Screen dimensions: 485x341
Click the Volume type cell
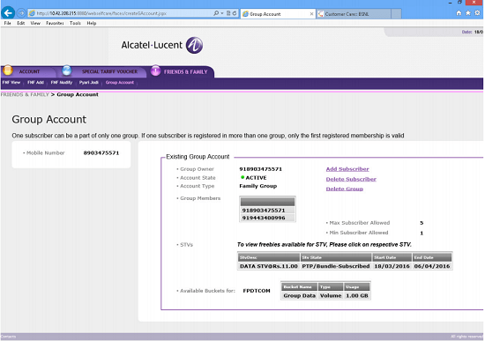click(331, 295)
